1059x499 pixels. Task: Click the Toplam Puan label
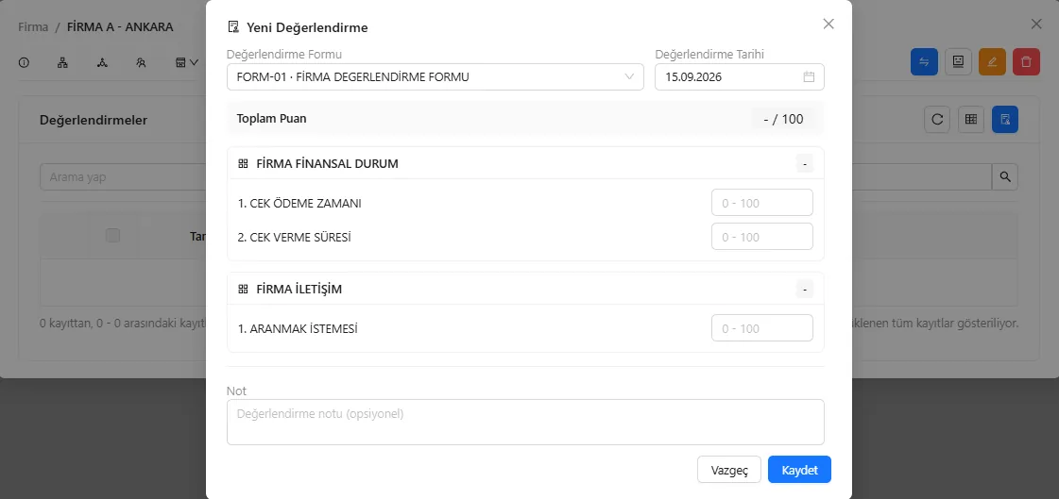271,119
